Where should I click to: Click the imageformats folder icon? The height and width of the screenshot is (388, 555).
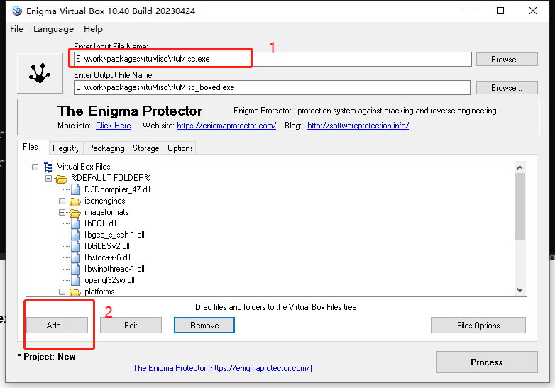click(x=75, y=213)
